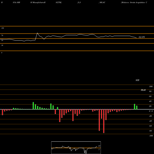Click the 15 value in mini chart

[x=99, y=146]
